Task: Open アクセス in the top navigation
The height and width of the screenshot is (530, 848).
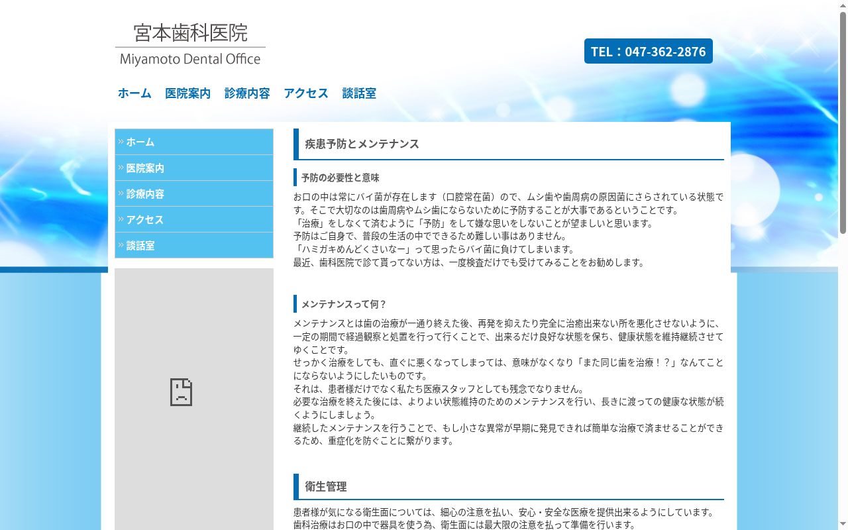Action: (306, 93)
